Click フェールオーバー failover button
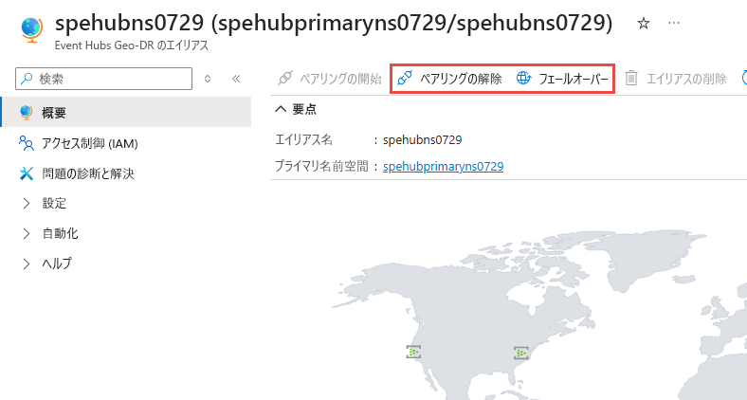747x400 pixels. 563,79
